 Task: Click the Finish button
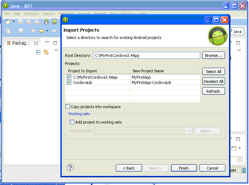click(x=184, y=168)
